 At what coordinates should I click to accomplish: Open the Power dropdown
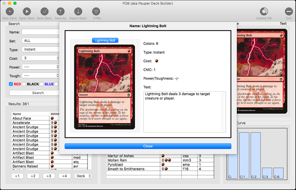[41, 67]
